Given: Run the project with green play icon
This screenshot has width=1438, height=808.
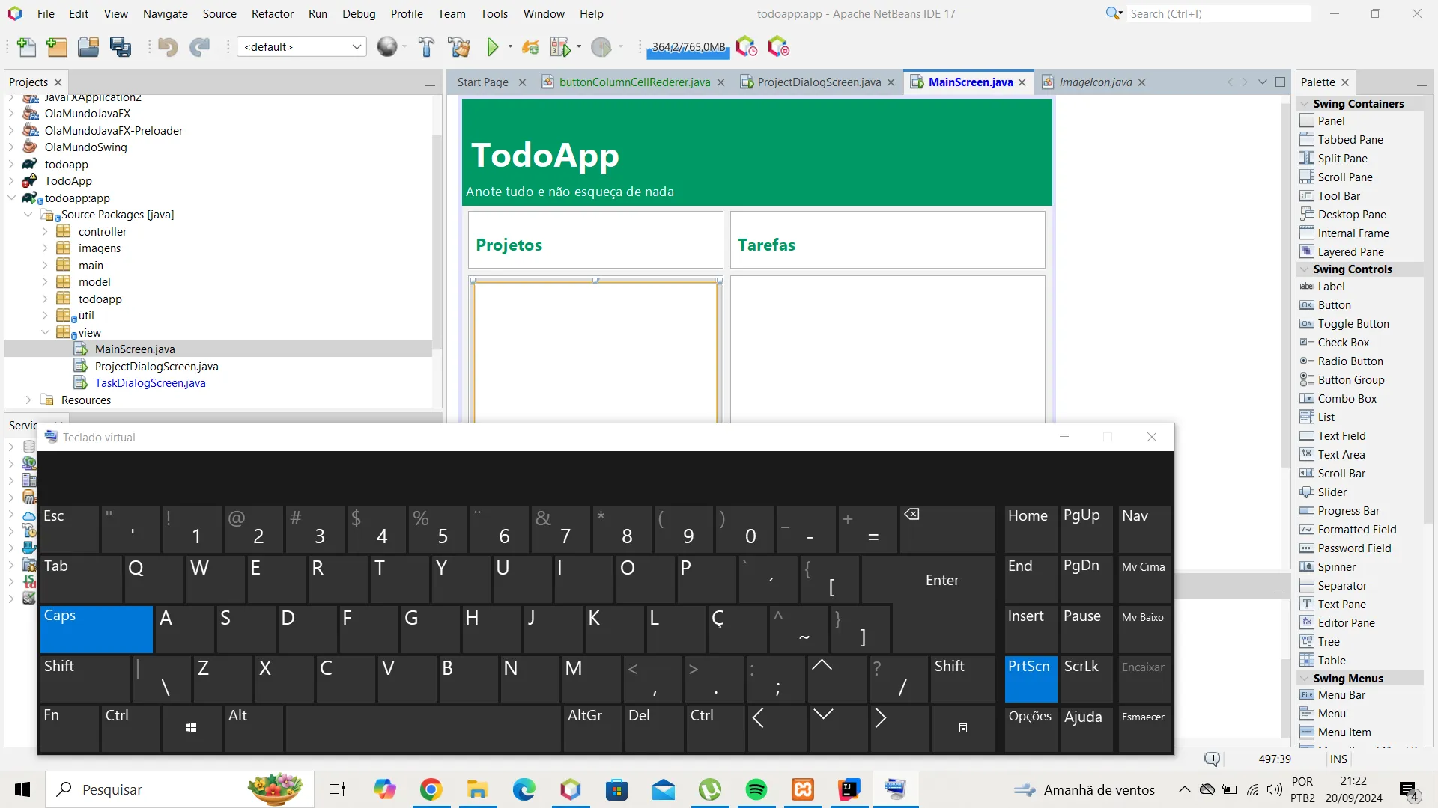Looking at the screenshot, I should [492, 47].
